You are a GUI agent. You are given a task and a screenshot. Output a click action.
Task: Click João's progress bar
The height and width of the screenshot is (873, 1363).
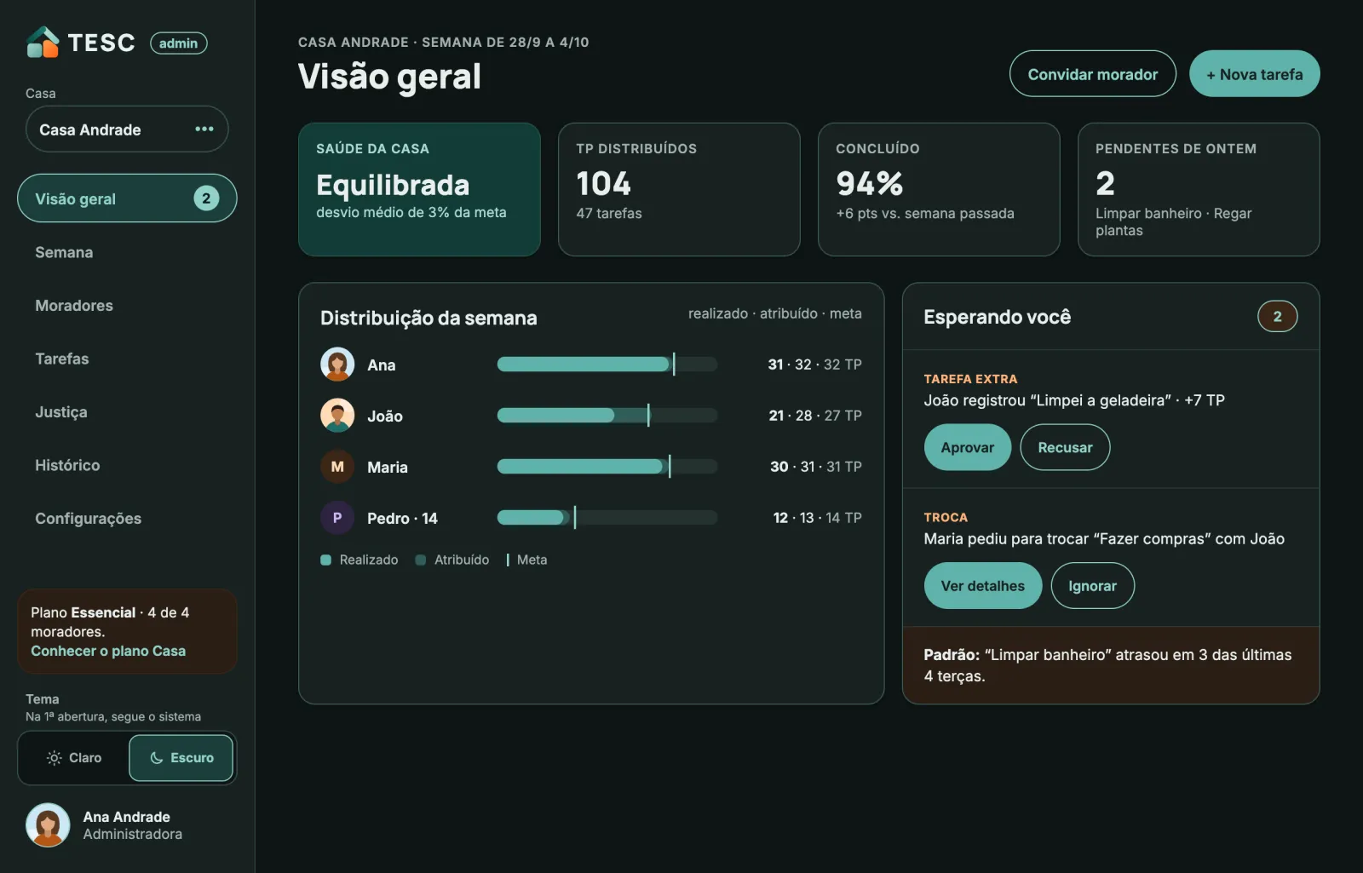(x=607, y=416)
